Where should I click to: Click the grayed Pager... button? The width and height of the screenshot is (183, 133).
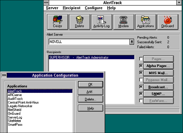point(158,59)
